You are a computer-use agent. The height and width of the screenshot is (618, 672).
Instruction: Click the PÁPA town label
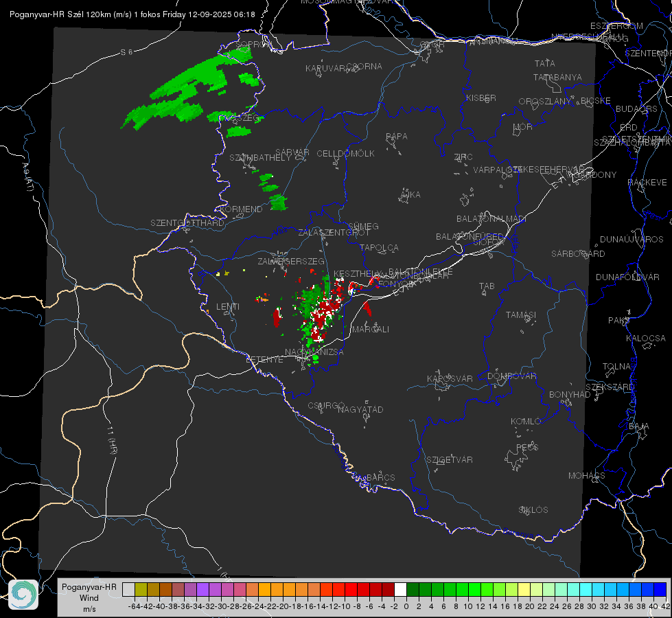(397, 137)
